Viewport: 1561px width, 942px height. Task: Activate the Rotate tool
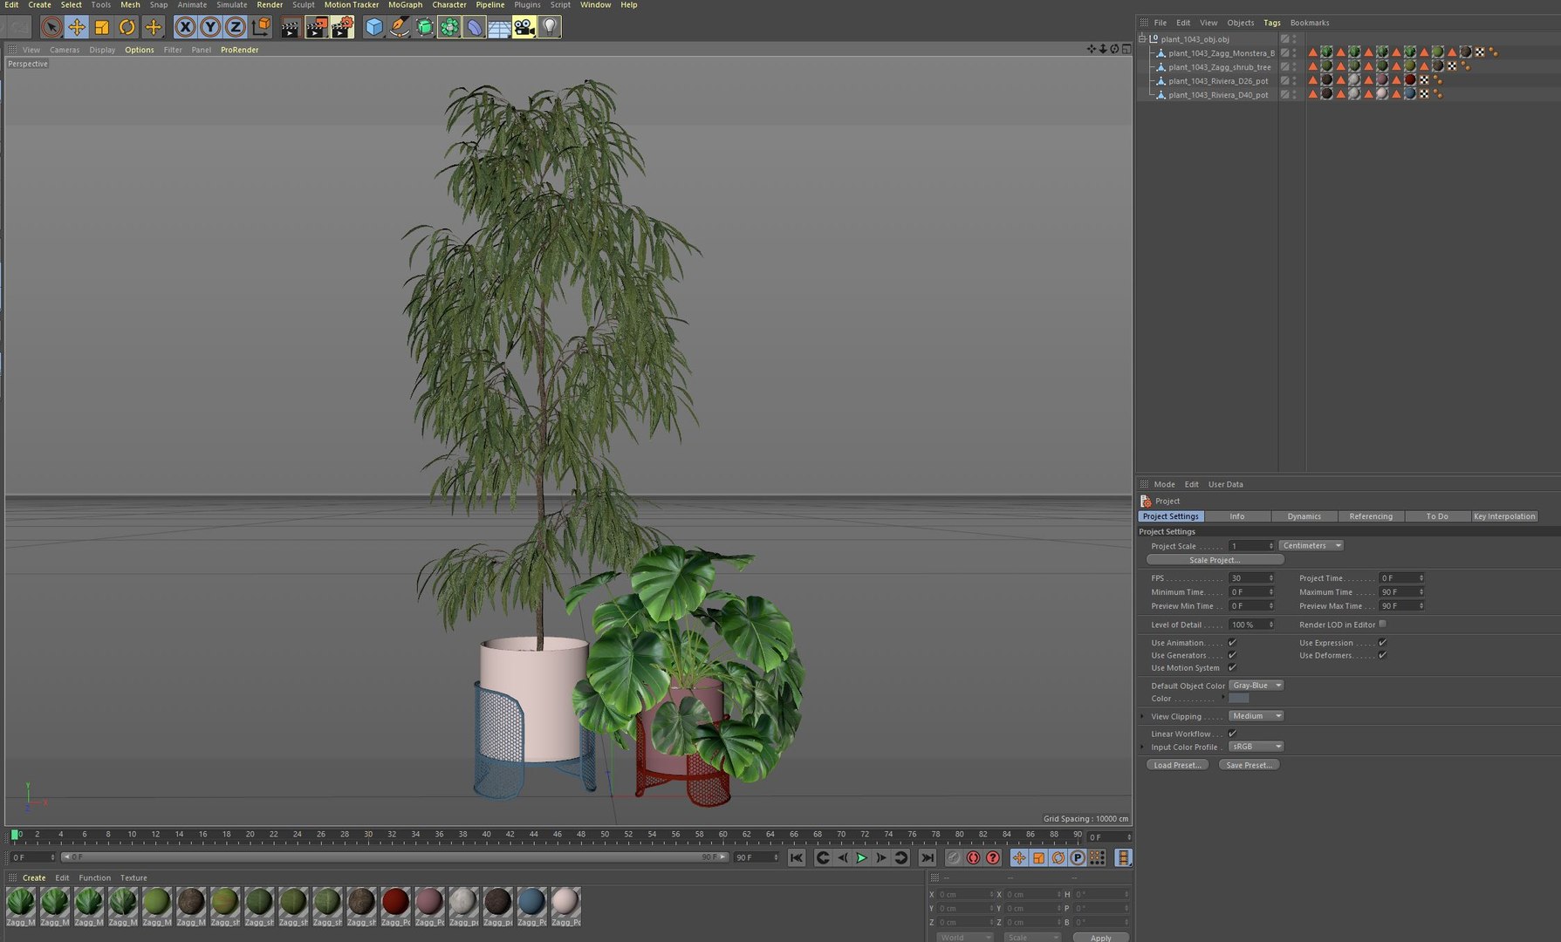pos(127,27)
